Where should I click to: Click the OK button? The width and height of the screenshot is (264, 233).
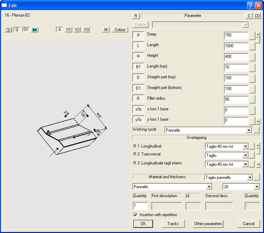click(x=143, y=224)
